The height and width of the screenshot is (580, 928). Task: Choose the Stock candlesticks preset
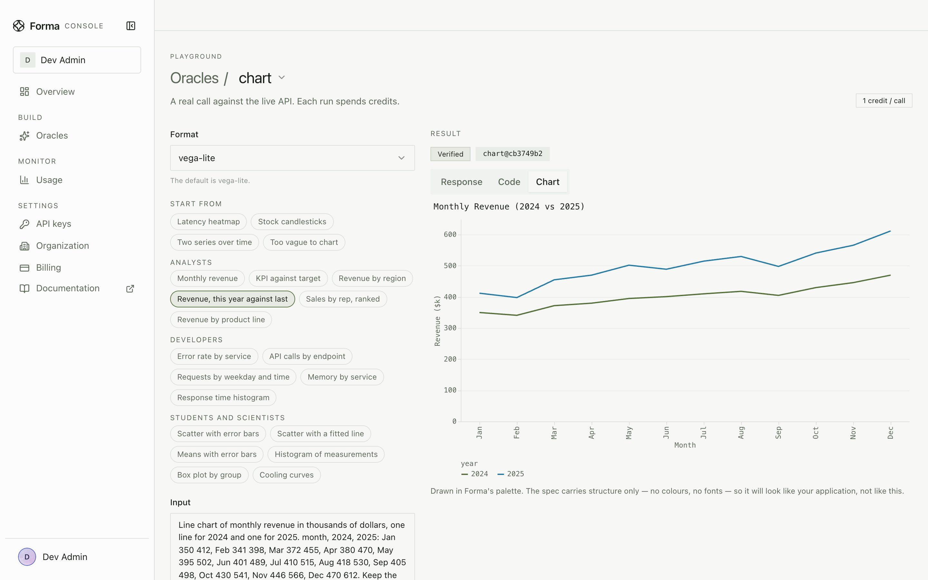[292, 222]
